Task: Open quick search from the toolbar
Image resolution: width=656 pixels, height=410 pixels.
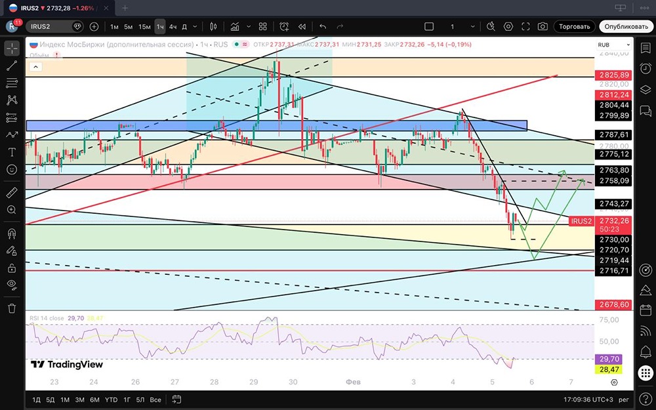Action: click(491, 26)
